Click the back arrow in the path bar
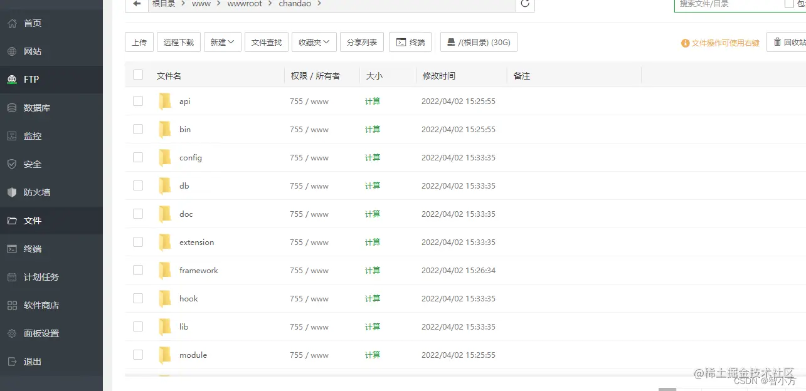This screenshot has height=391, width=806. pyautogui.click(x=137, y=3)
